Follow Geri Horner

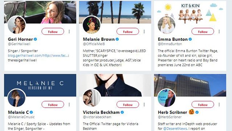point(53,32)
